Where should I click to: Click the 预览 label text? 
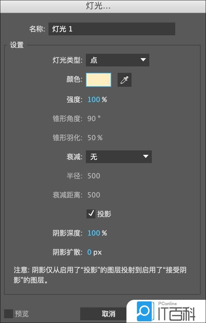click(x=22, y=314)
